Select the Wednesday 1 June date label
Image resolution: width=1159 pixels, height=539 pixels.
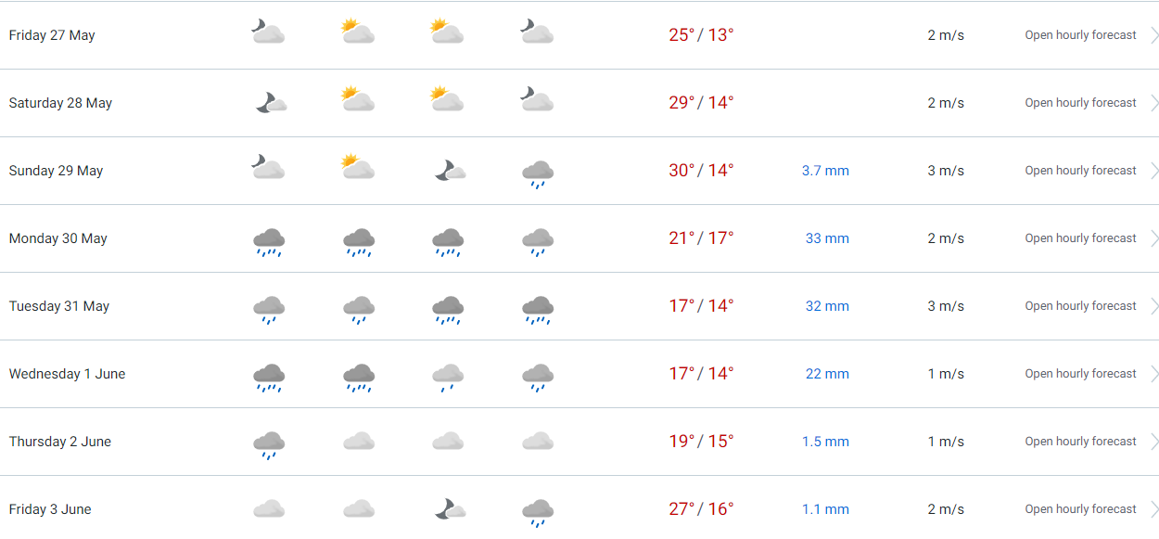67,374
